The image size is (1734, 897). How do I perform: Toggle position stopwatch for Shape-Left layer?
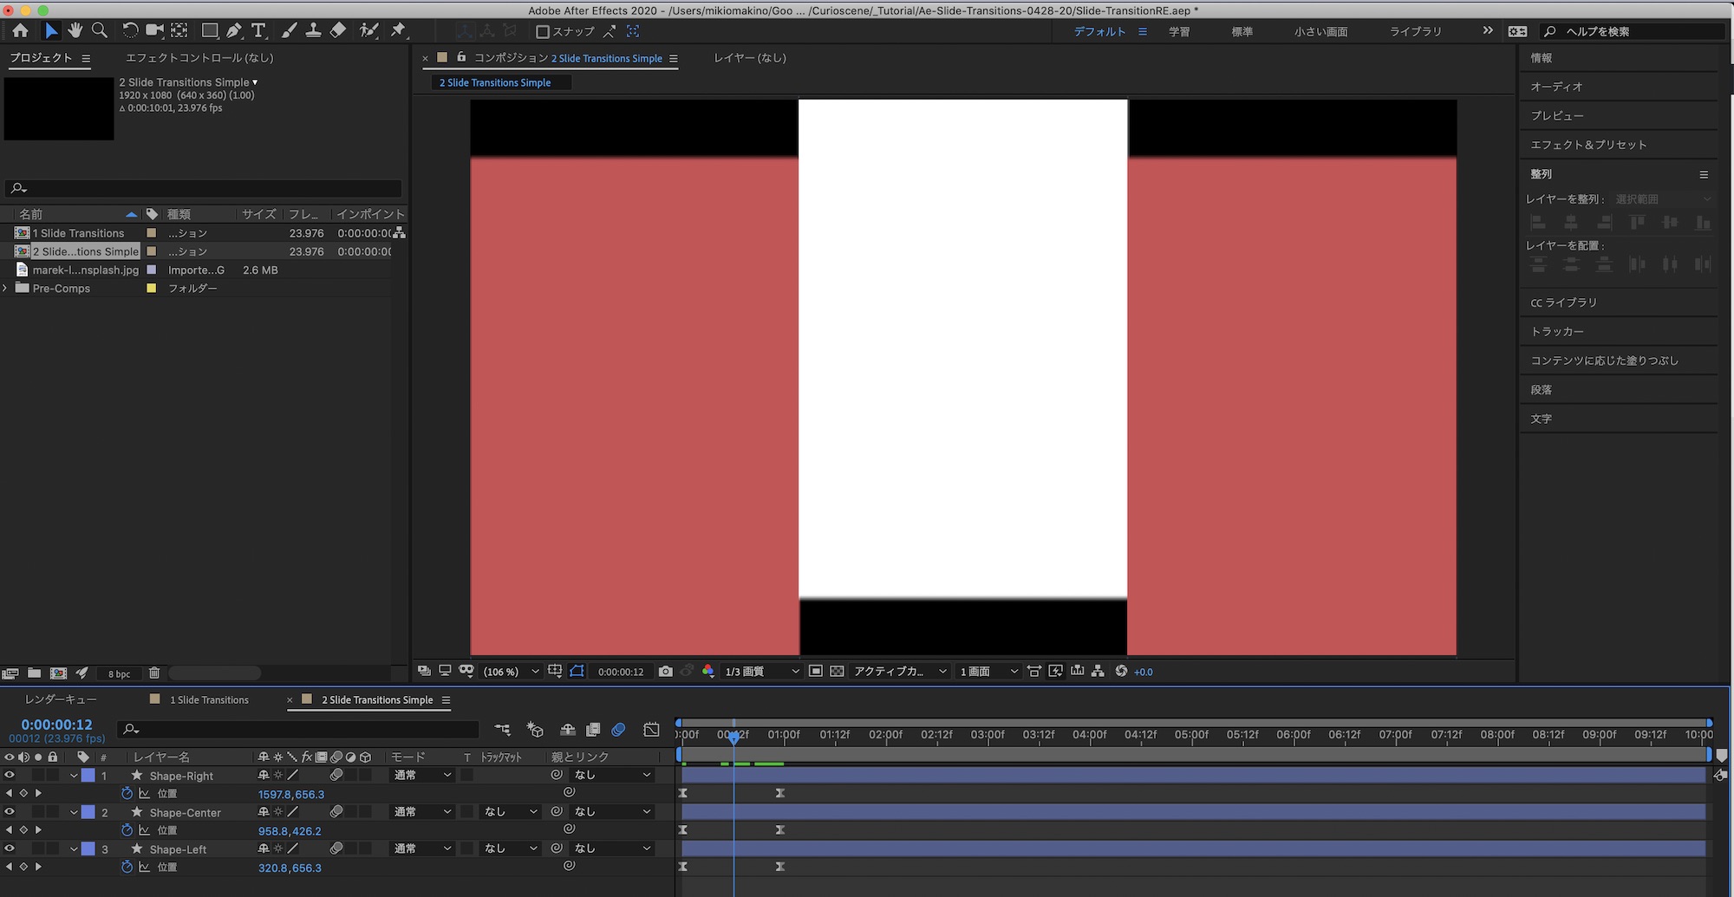[x=127, y=868]
